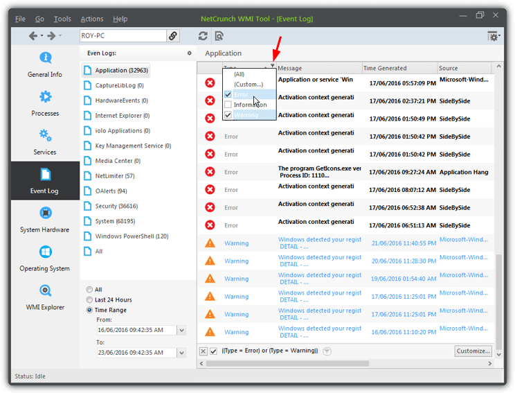This screenshot has height=393, width=515.
Task: Click the vertical scrollbar thumb
Action: click(x=499, y=302)
